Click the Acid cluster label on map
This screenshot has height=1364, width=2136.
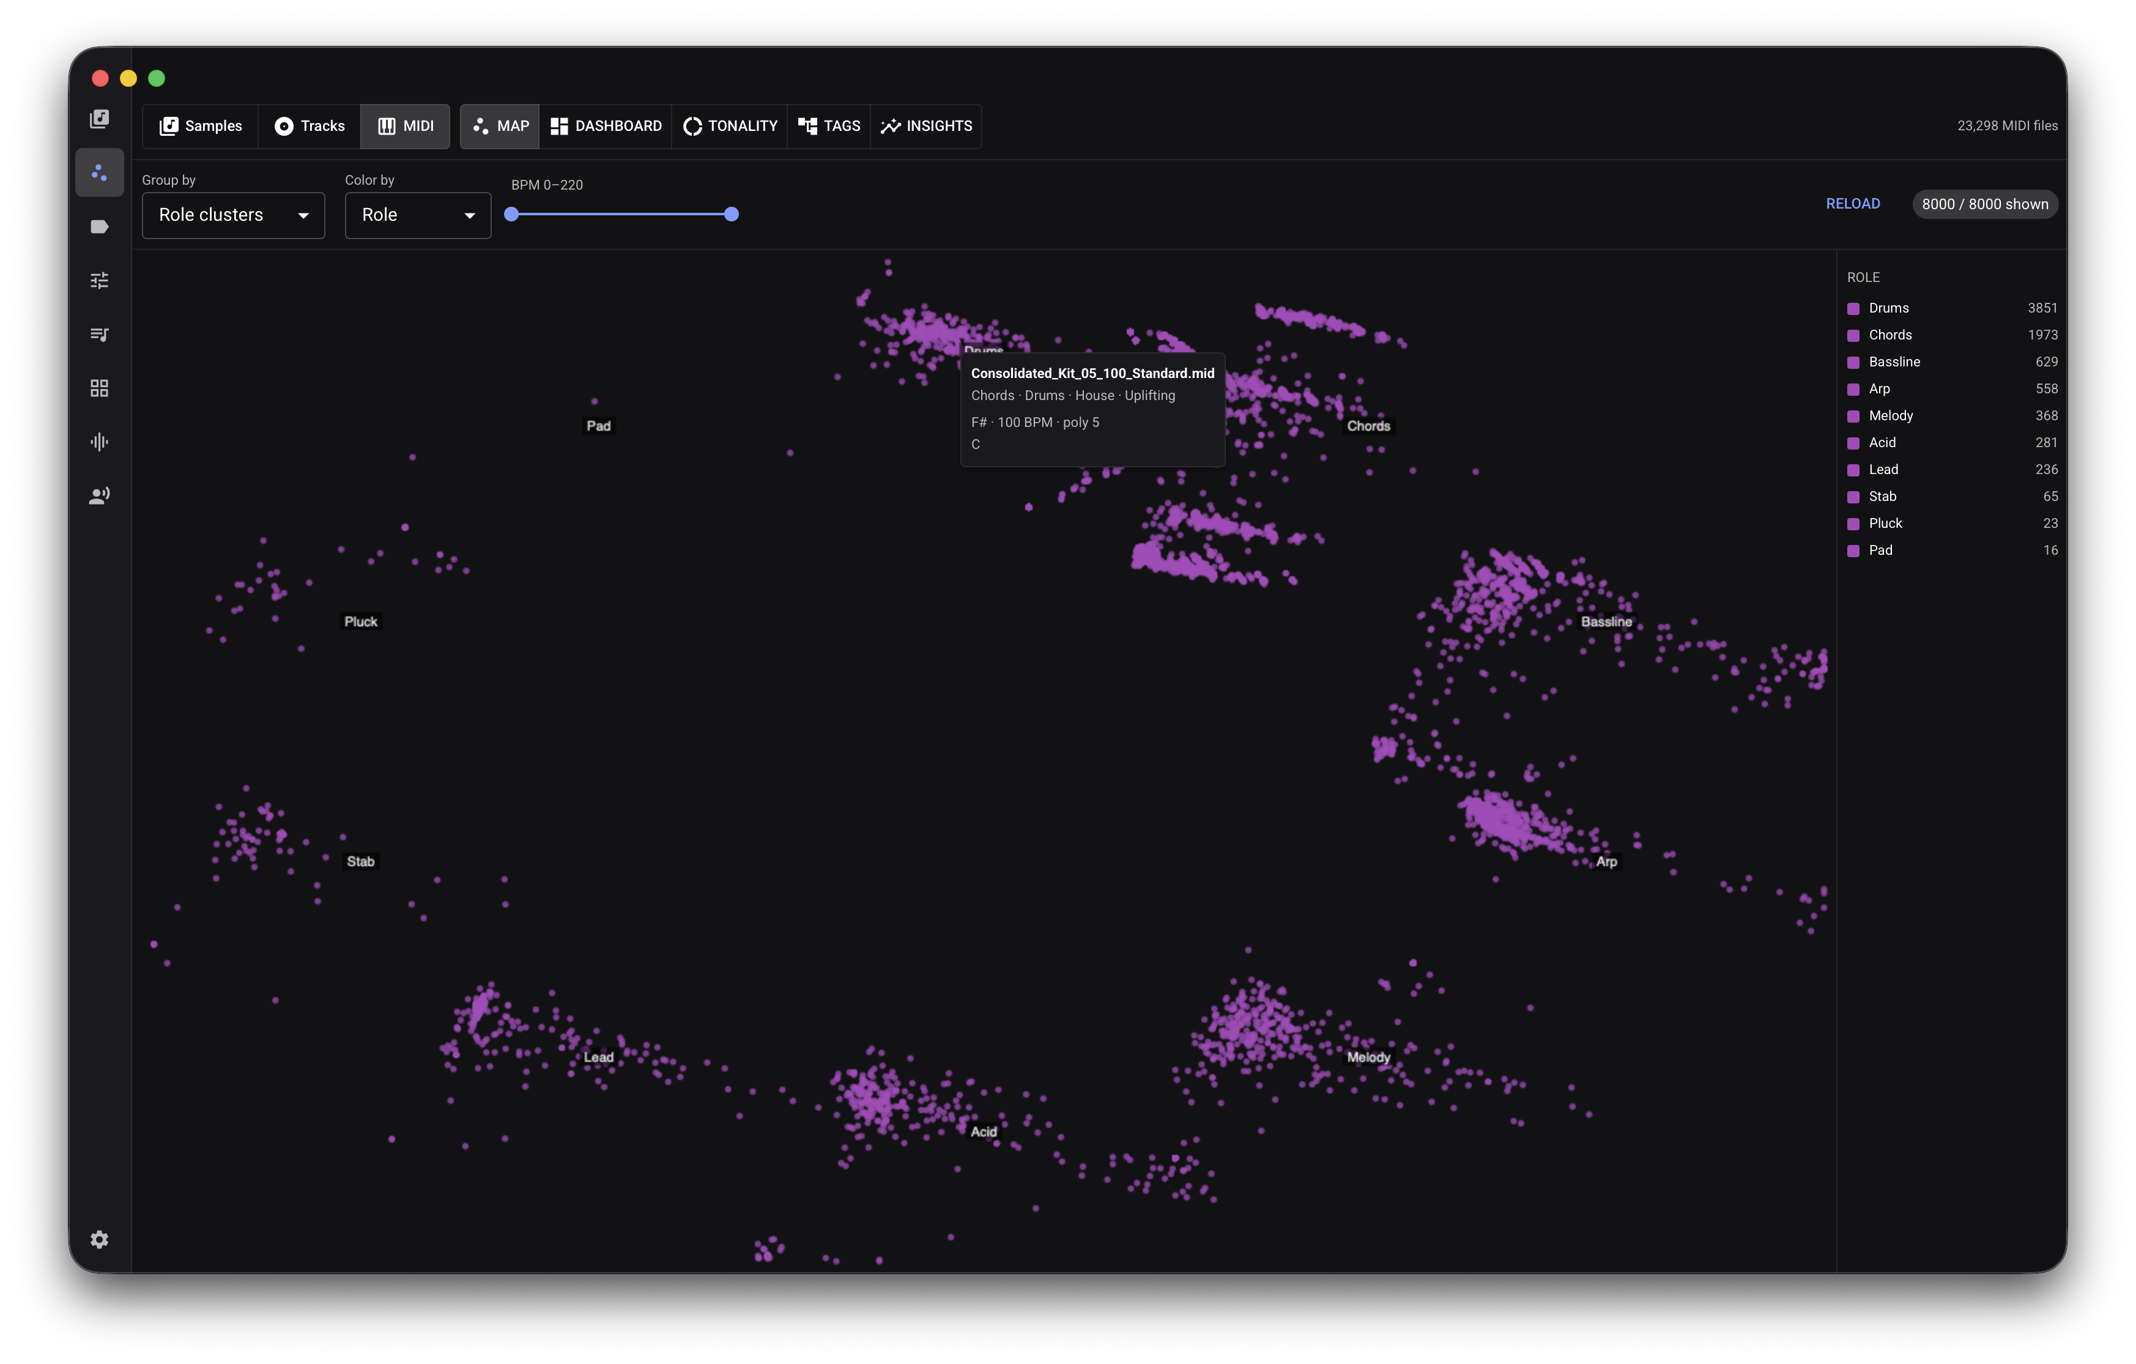click(984, 1133)
